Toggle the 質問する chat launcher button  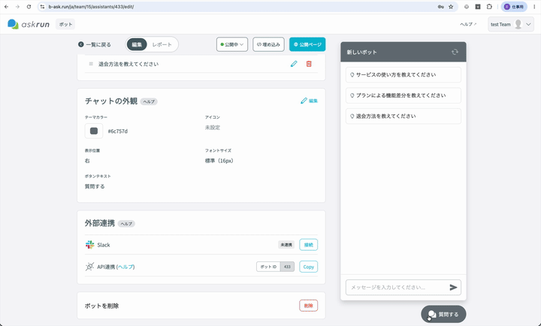(x=443, y=314)
